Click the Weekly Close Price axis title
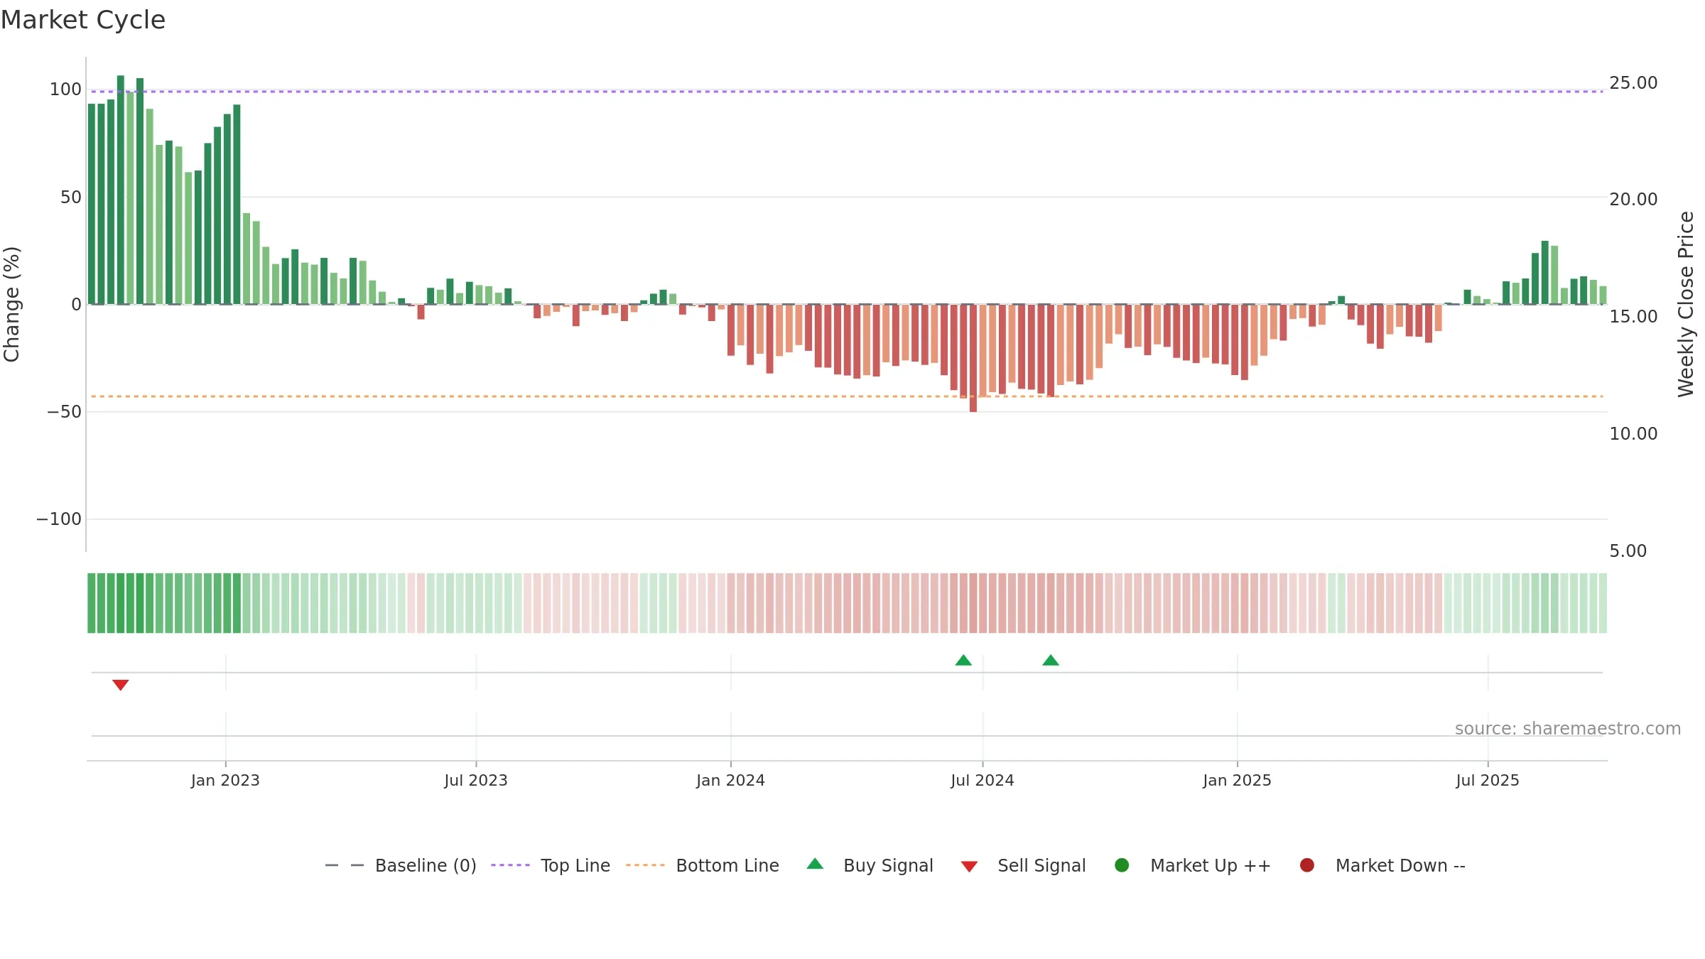This screenshot has width=1705, height=959. click(1686, 304)
